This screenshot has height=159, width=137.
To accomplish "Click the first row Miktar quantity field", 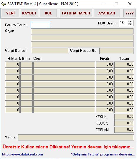I will [12, 64].
